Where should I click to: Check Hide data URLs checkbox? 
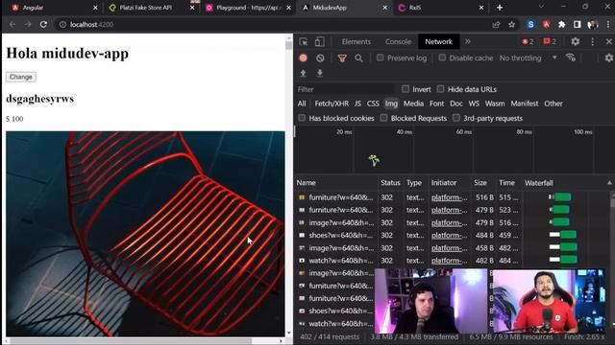(x=440, y=89)
